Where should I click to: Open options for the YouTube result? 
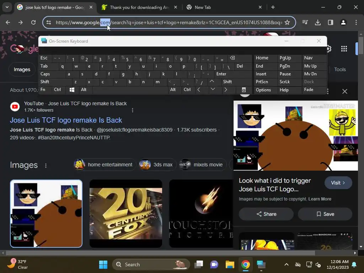pyautogui.click(x=133, y=110)
